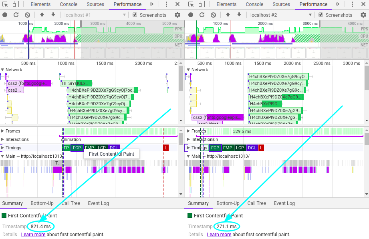Select FP timing marker in left panel
369x239 pixels.
tap(67, 148)
